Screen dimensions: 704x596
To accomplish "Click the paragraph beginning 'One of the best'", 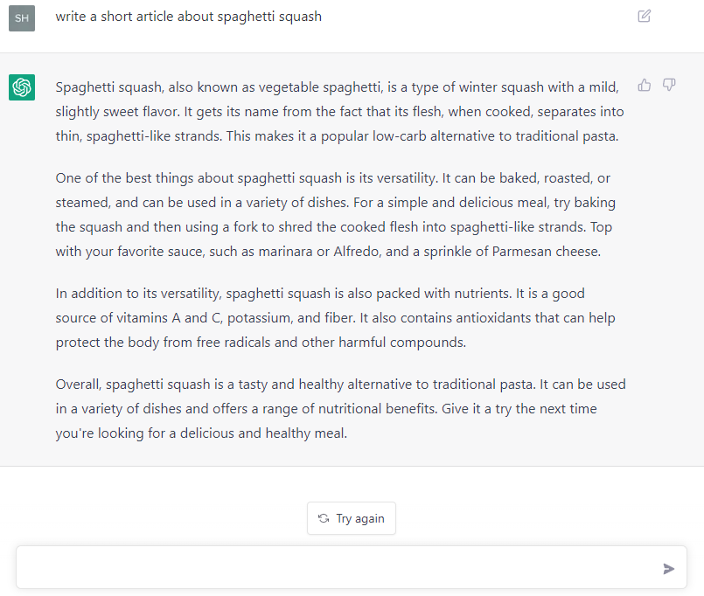I will (336, 214).
